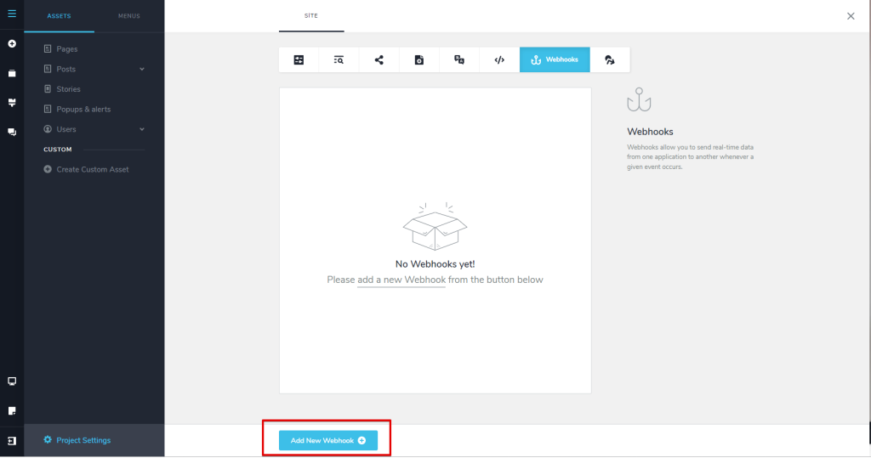
Task: Open the redirects arrow icon tab
Action: point(610,59)
